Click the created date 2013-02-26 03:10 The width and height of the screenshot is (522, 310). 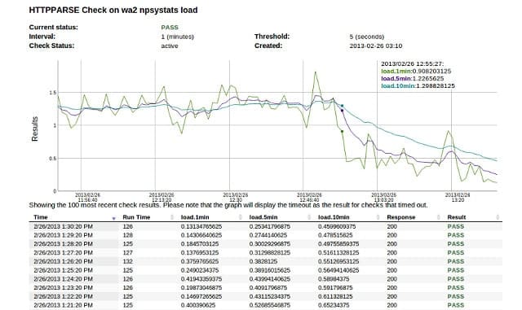tap(376, 46)
